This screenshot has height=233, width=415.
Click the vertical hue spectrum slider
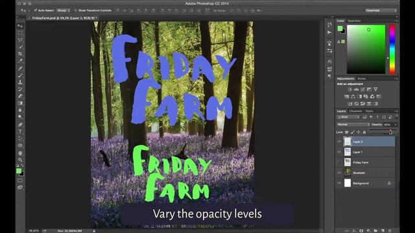392,49
